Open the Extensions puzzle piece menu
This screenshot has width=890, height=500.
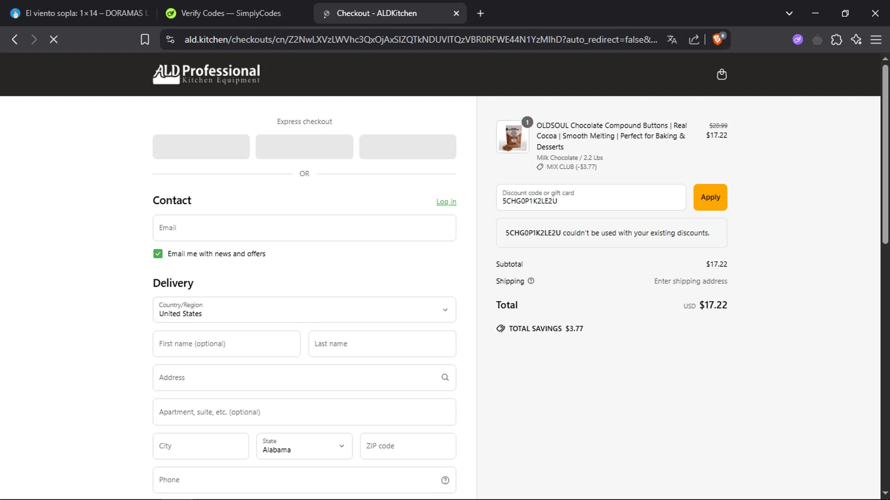click(837, 39)
